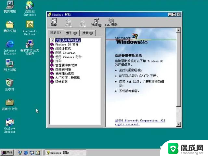Expand the 打印 book icon

52,61
